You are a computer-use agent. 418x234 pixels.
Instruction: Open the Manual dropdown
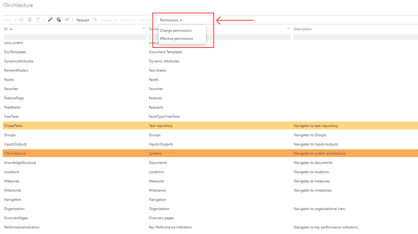pos(109,20)
